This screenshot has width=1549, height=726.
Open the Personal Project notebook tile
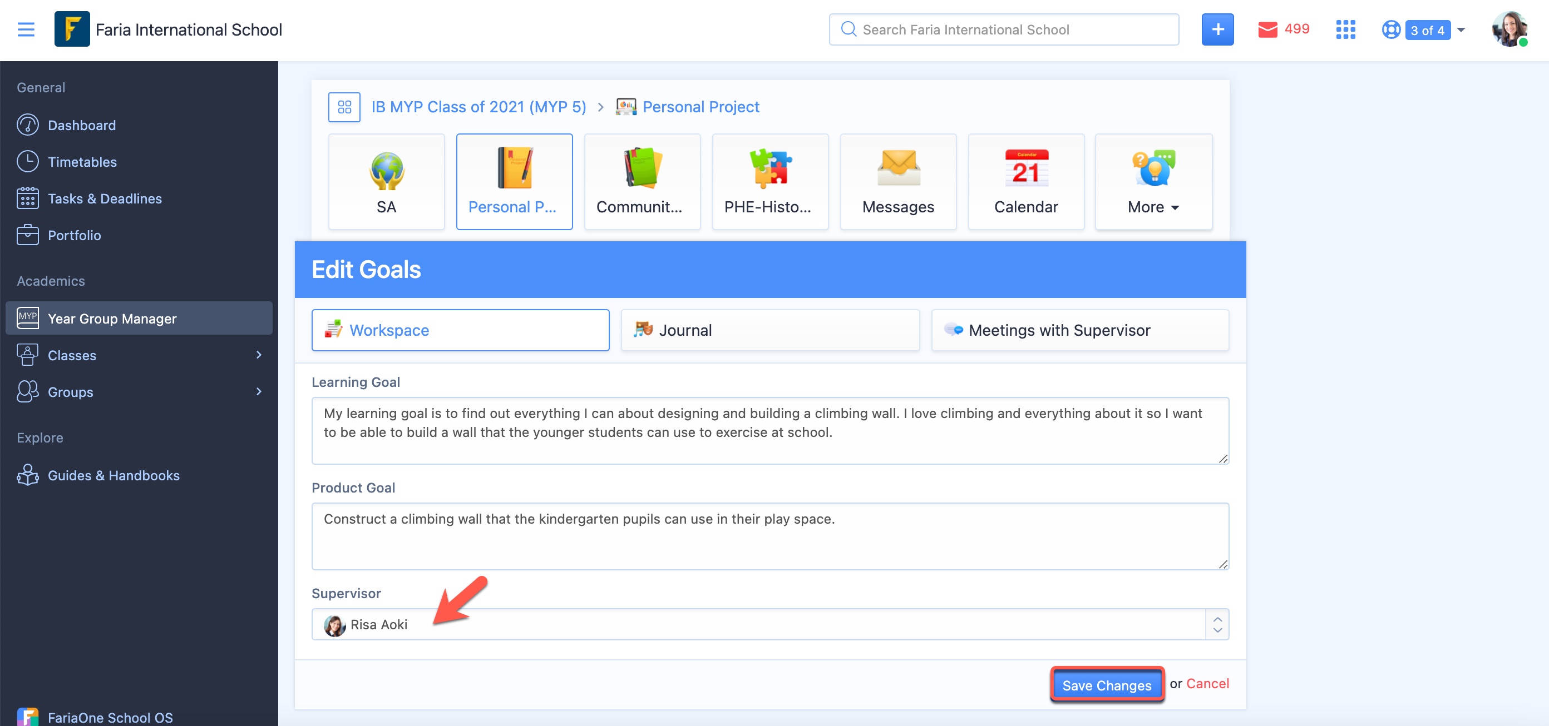[514, 181]
